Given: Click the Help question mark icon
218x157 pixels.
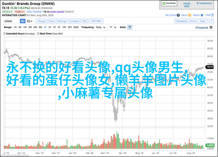Looking at the screenshot, I should 212,15.
